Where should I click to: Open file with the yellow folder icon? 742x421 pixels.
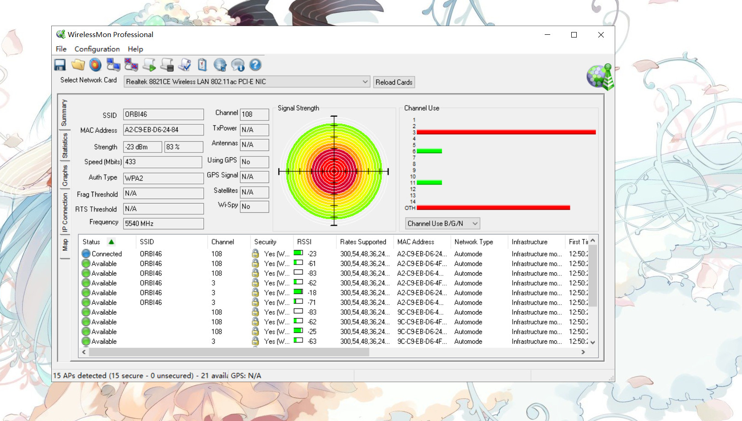pyautogui.click(x=78, y=65)
